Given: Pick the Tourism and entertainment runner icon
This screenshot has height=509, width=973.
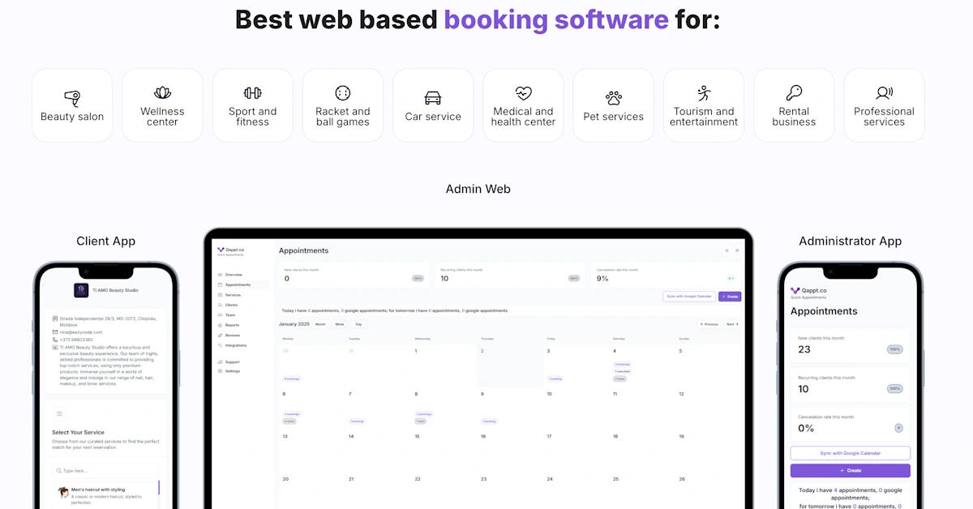Looking at the screenshot, I should point(704,93).
